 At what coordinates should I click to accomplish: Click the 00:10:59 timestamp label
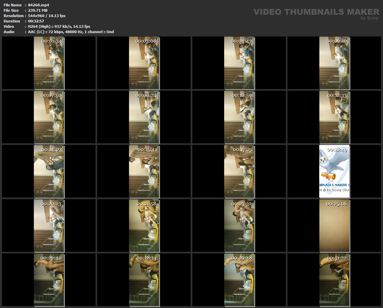coord(241,95)
